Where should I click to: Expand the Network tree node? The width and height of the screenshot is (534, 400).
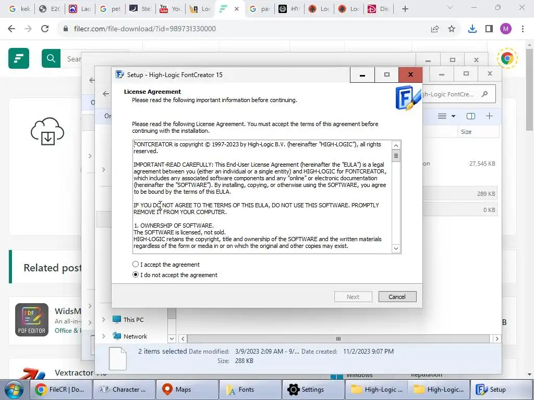(104, 336)
